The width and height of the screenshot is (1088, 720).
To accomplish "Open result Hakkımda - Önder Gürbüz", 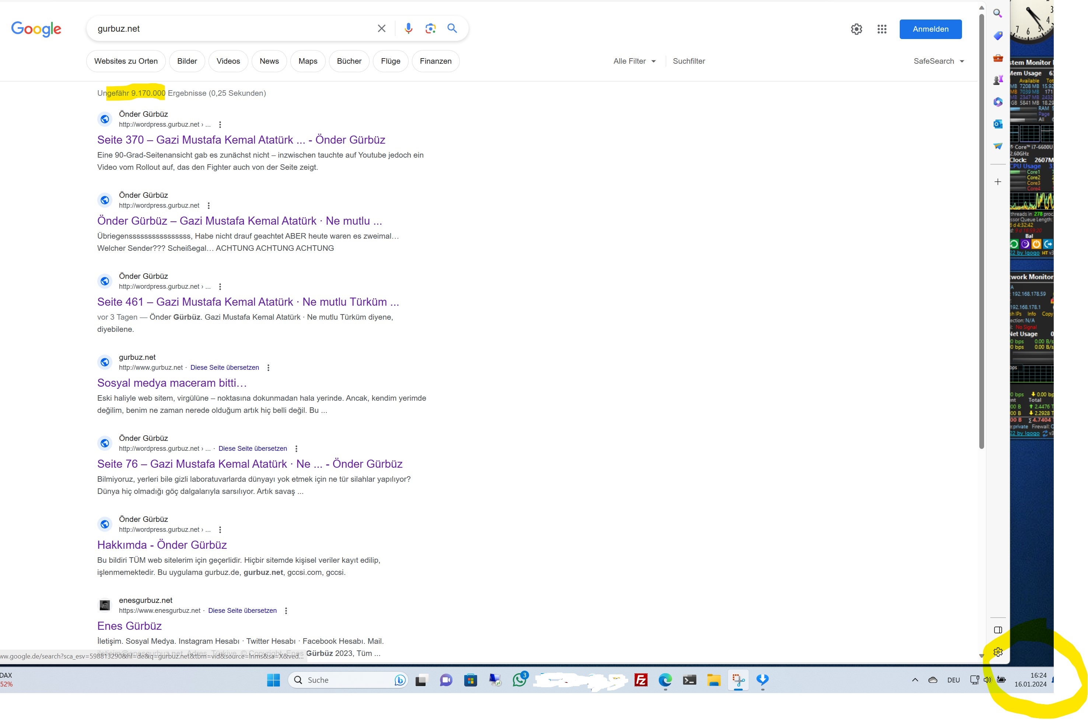I will pos(162,545).
